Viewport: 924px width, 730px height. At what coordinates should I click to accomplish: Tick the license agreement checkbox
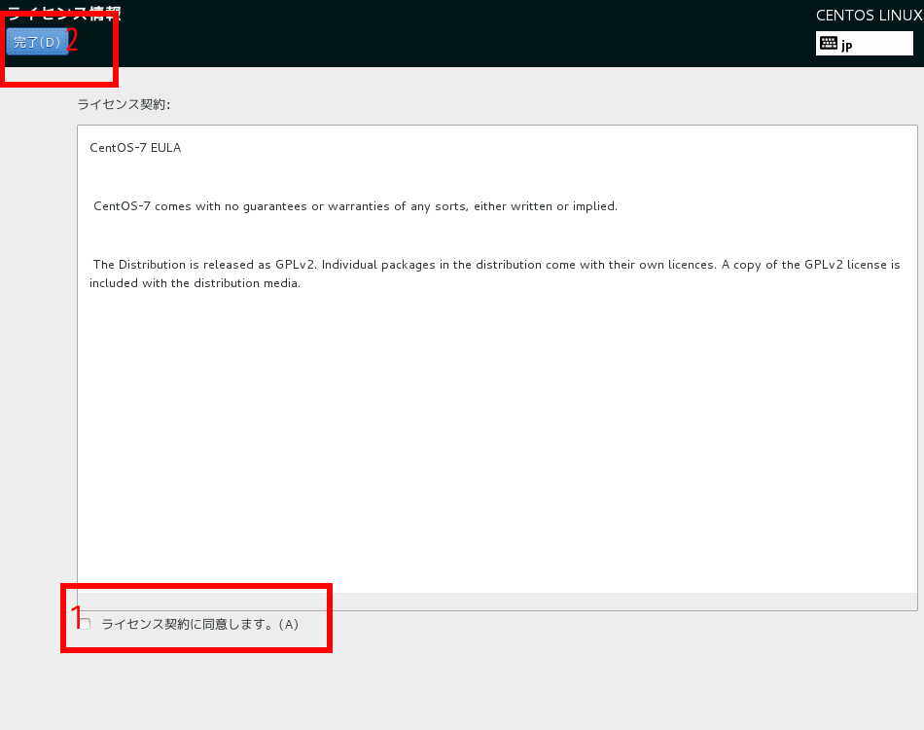85,624
